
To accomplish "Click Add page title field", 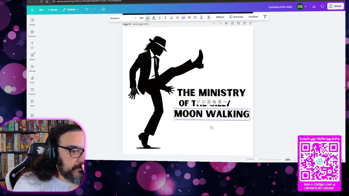I will 140,24.
